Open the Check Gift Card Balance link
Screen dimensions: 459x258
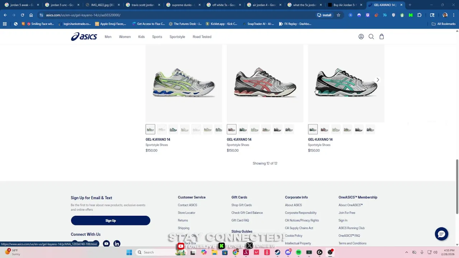click(x=247, y=212)
